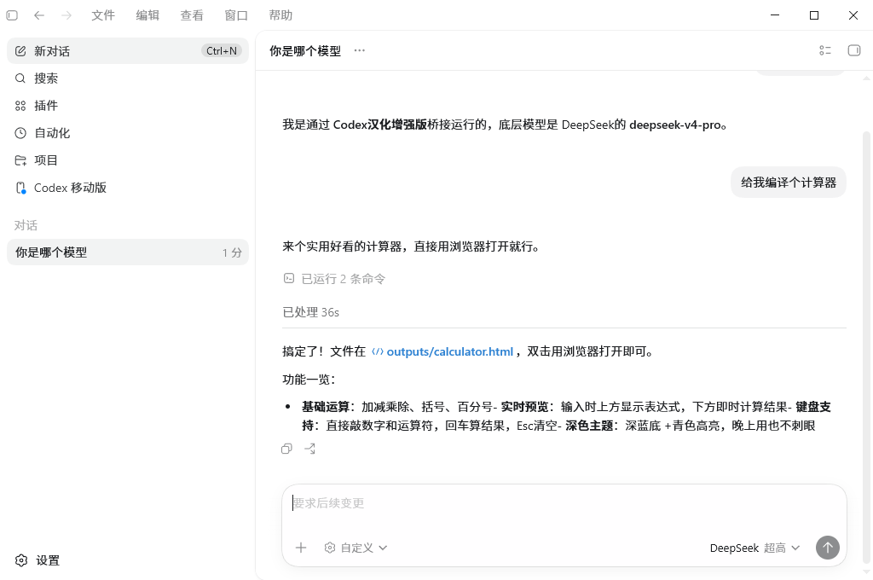Screen dimensions: 873x580
Task: Open Codex 移动版 entry
Action: [x=128, y=187]
